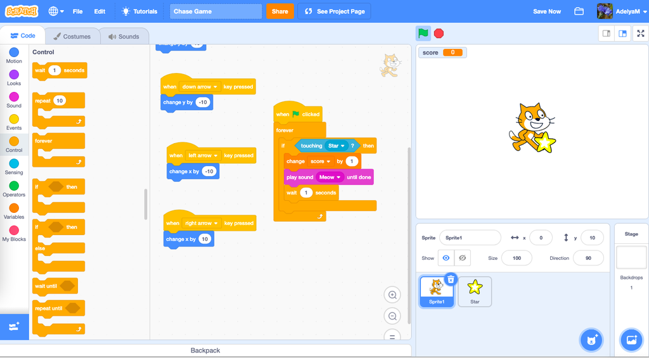The image size is (649, 358).
Task: Open the Edit menu
Action: click(x=100, y=11)
